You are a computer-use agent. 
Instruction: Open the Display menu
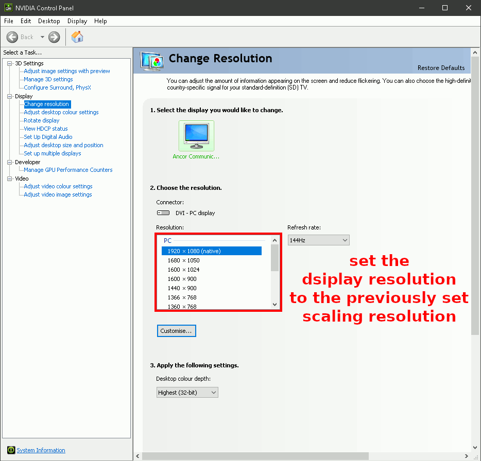(77, 21)
